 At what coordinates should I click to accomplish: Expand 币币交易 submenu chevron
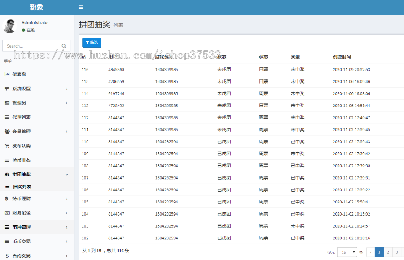click(67, 242)
